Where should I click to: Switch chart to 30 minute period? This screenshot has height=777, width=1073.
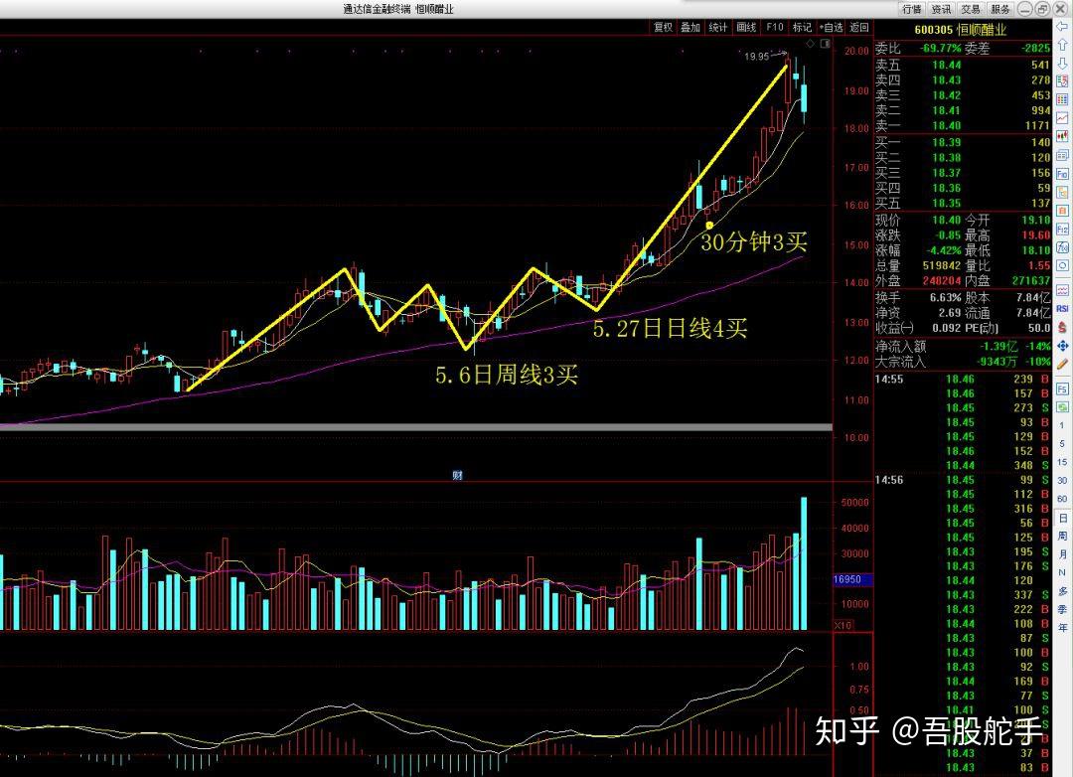(1062, 481)
